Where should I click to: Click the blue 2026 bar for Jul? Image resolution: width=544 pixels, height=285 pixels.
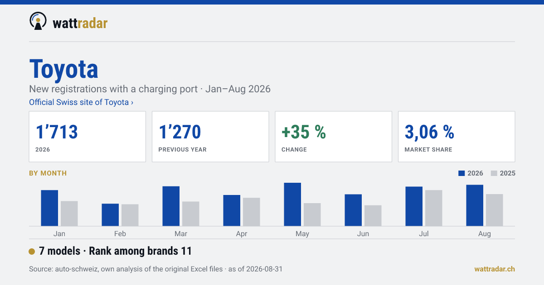(414, 206)
